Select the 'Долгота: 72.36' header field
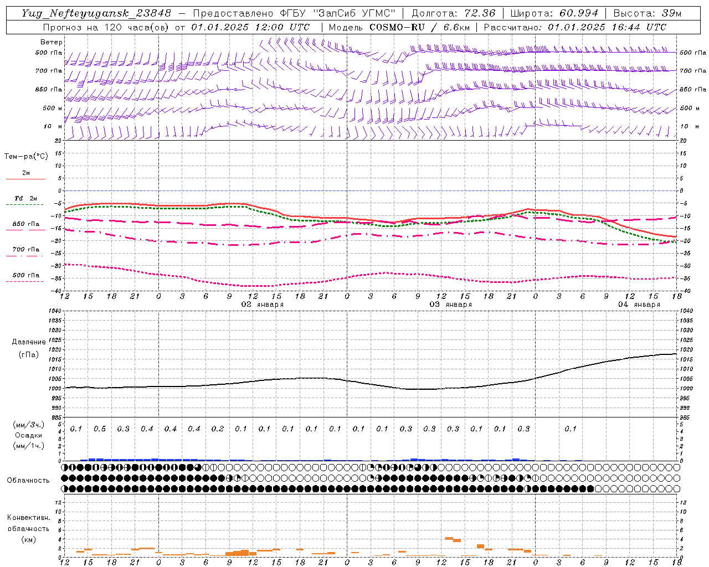 point(453,13)
